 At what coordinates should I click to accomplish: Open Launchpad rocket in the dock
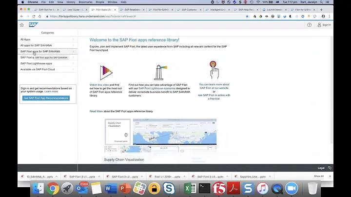(67, 188)
